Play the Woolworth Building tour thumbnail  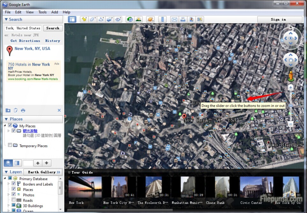(x=154, y=187)
